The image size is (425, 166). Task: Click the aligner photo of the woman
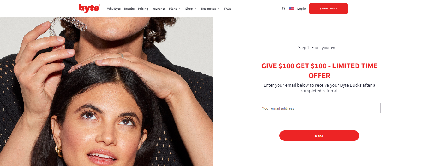pyautogui.click(x=106, y=91)
